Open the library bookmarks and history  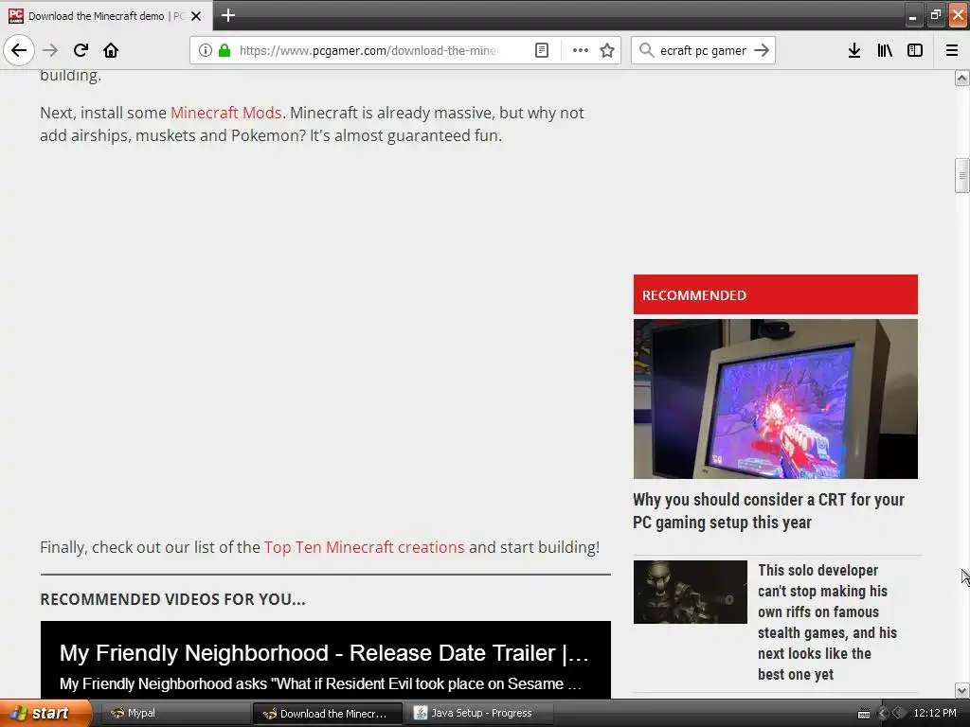885,50
